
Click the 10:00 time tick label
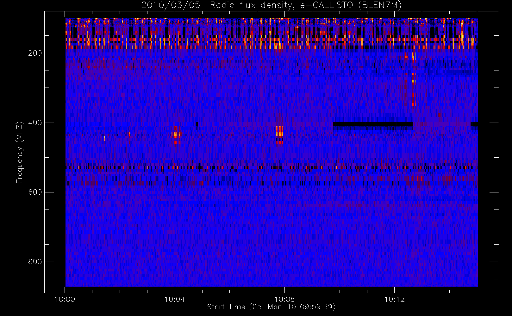click(65, 299)
